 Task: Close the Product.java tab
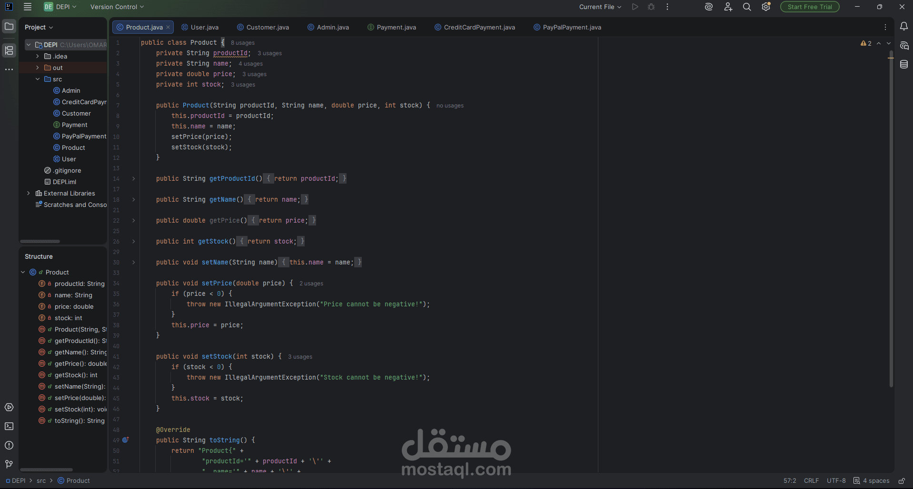(168, 27)
